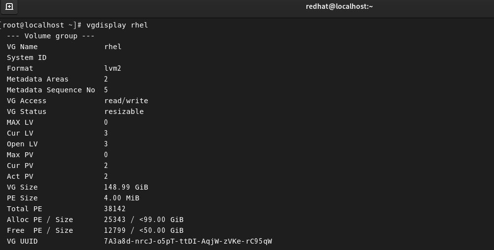Click the Alloc PE value 25343
494x250 pixels.
115,220
